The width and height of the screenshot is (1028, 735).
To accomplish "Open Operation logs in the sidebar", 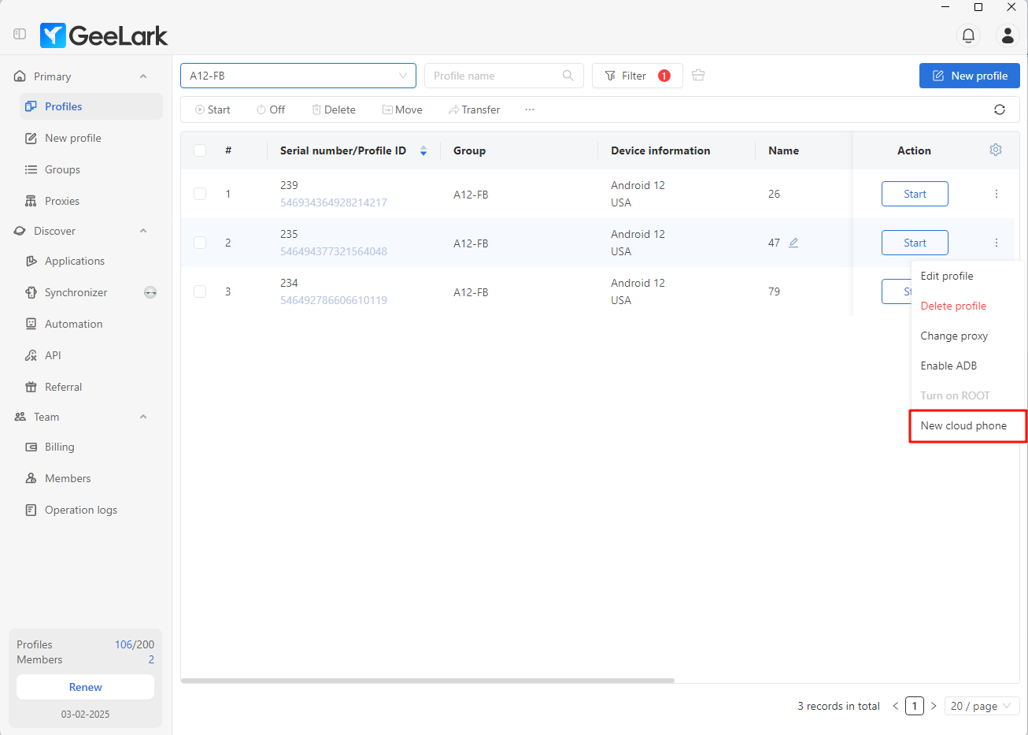I will click(91, 510).
